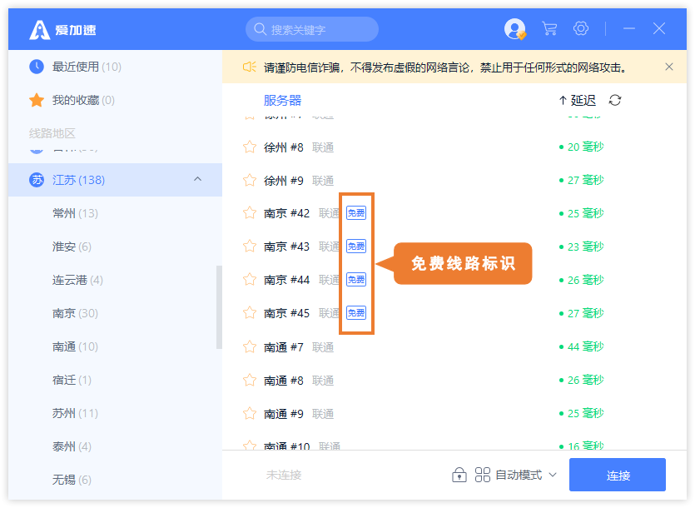Open settings gear icon
The height and width of the screenshot is (508, 695).
[581, 29]
